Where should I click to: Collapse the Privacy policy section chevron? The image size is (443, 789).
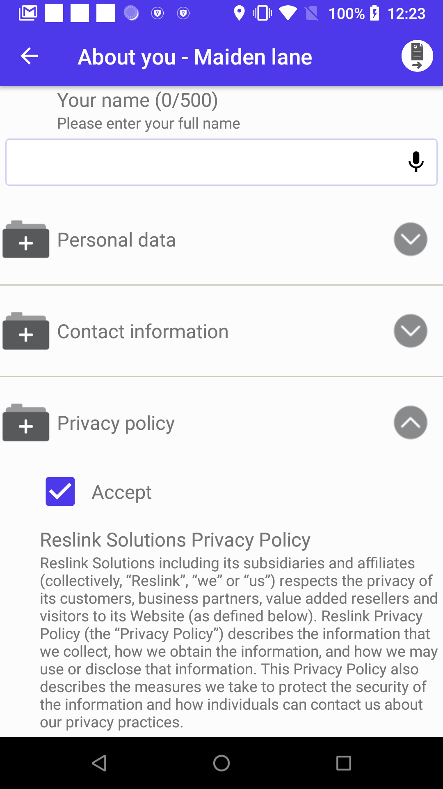point(410,422)
